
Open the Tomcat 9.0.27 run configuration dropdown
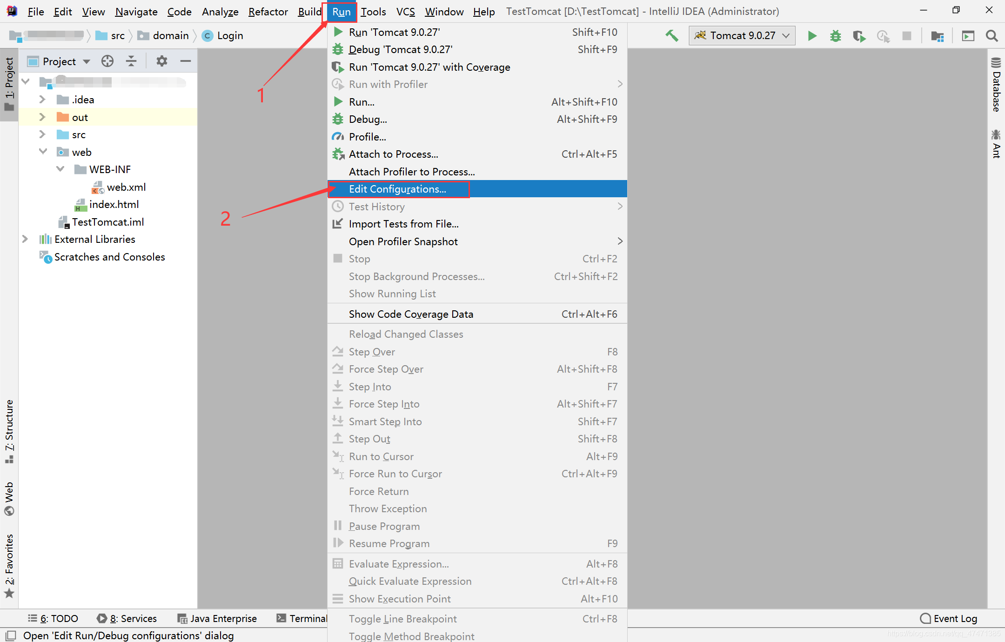click(742, 36)
